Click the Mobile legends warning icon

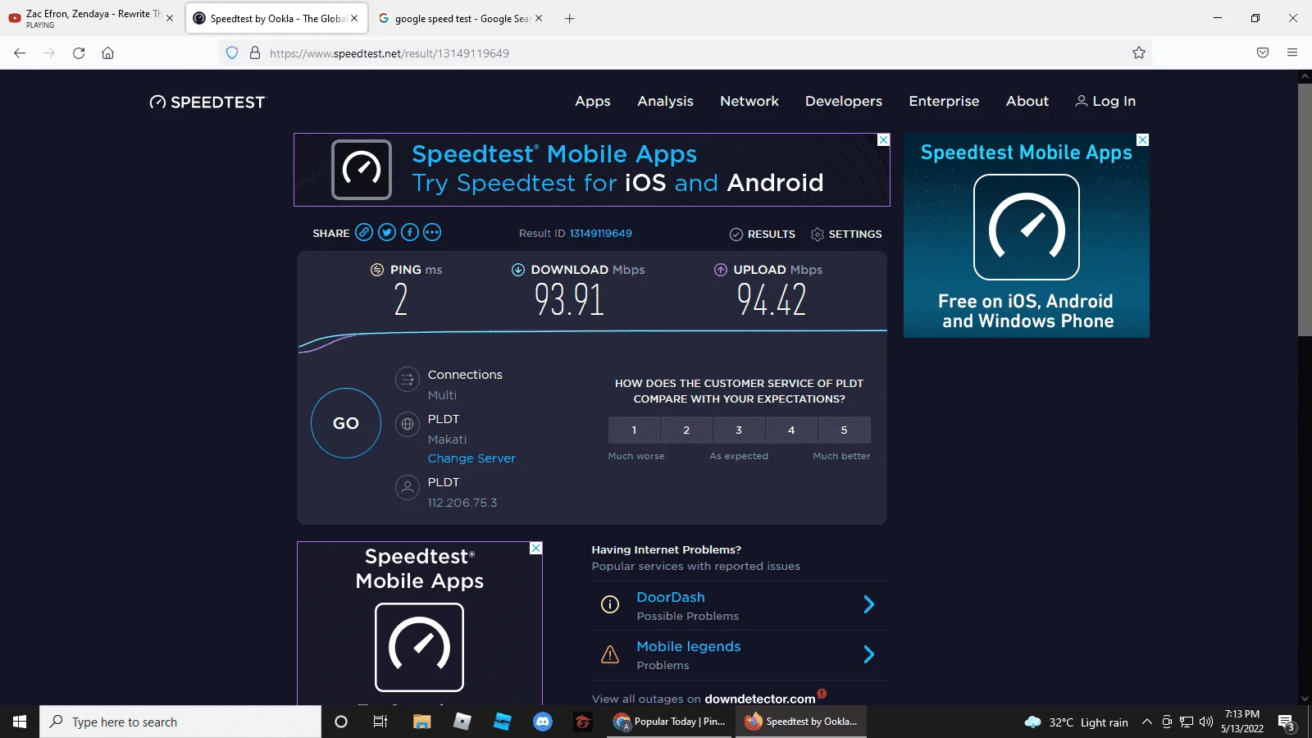pyautogui.click(x=610, y=654)
